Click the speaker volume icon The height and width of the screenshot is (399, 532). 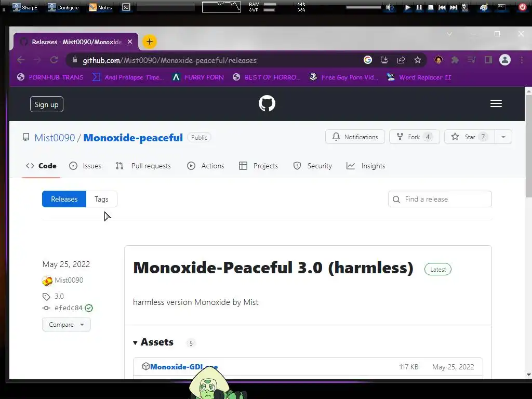click(389, 7)
